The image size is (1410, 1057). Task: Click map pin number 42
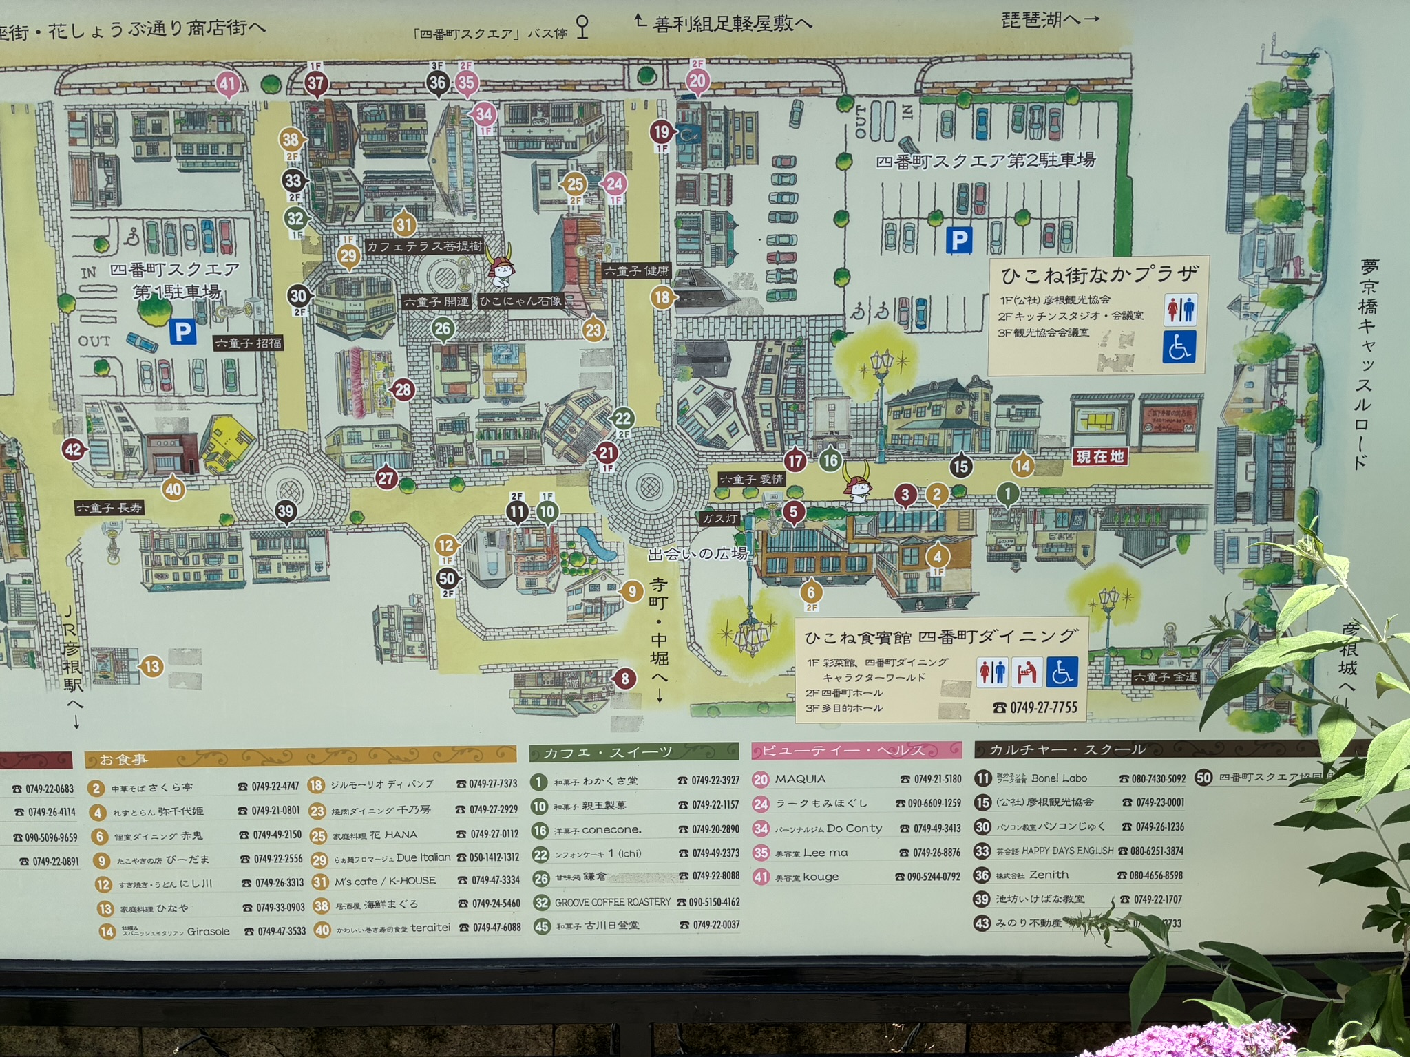click(73, 450)
